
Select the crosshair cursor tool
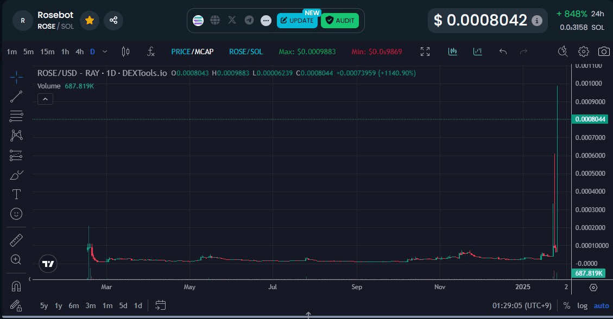click(16, 78)
